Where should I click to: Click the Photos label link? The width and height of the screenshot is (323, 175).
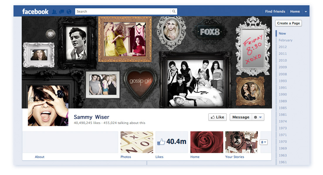tap(126, 157)
